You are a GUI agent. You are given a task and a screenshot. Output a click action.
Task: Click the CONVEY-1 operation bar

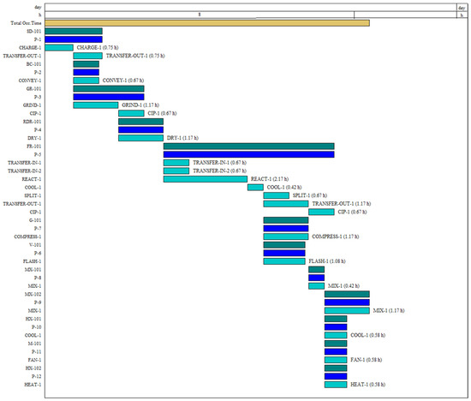click(86, 81)
